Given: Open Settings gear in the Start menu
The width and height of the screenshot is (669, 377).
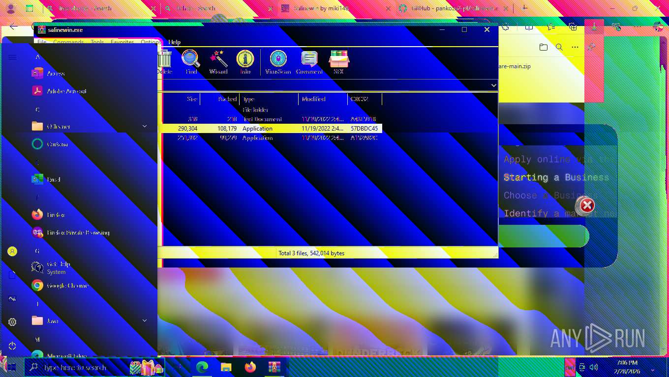Looking at the screenshot, I should 12,322.
